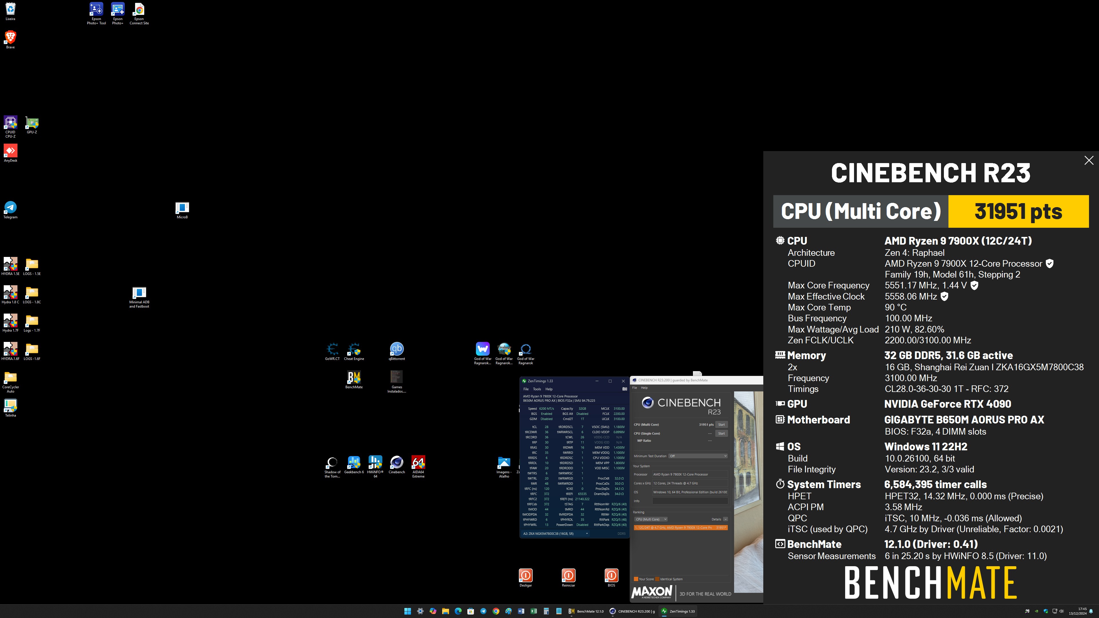Select the orange ranking entry for 7900X
The height and width of the screenshot is (618, 1099).
coord(681,528)
